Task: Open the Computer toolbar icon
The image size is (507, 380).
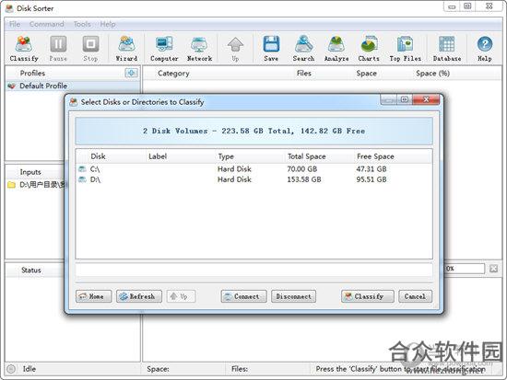Action: [164, 49]
